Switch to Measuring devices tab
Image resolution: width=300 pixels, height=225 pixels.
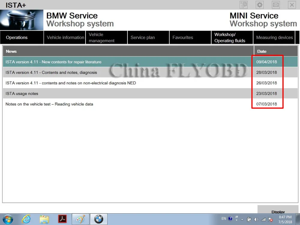point(274,37)
